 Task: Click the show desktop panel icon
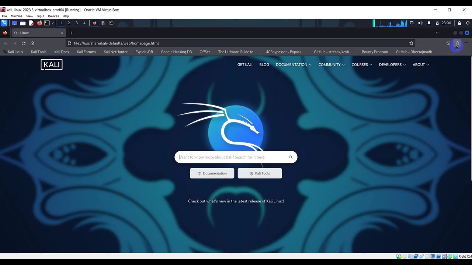(x=14, y=23)
